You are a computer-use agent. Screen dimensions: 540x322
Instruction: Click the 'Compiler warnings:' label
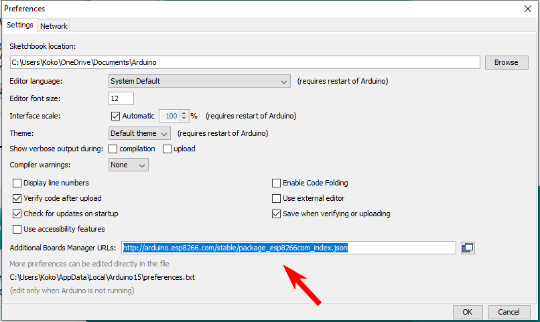pos(40,165)
